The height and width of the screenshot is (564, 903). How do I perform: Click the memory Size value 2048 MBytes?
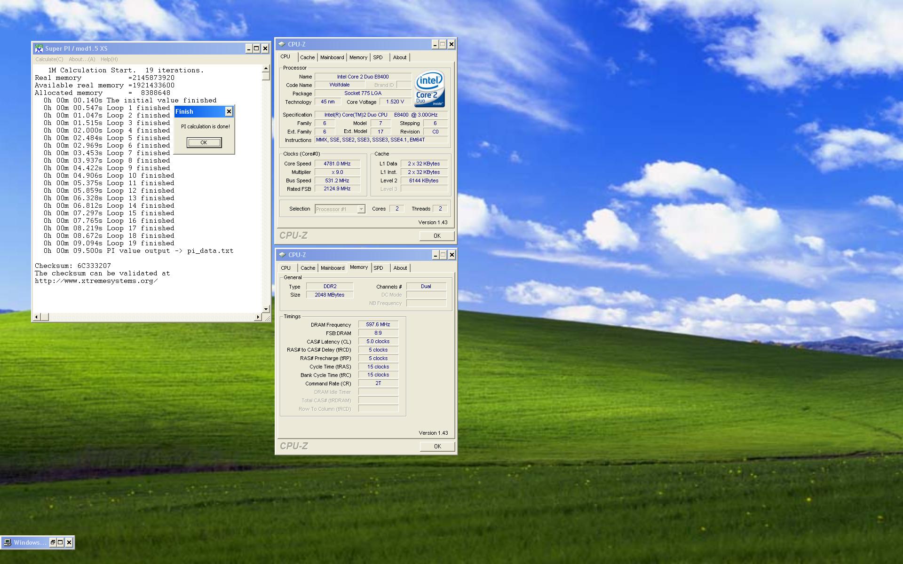[330, 295]
